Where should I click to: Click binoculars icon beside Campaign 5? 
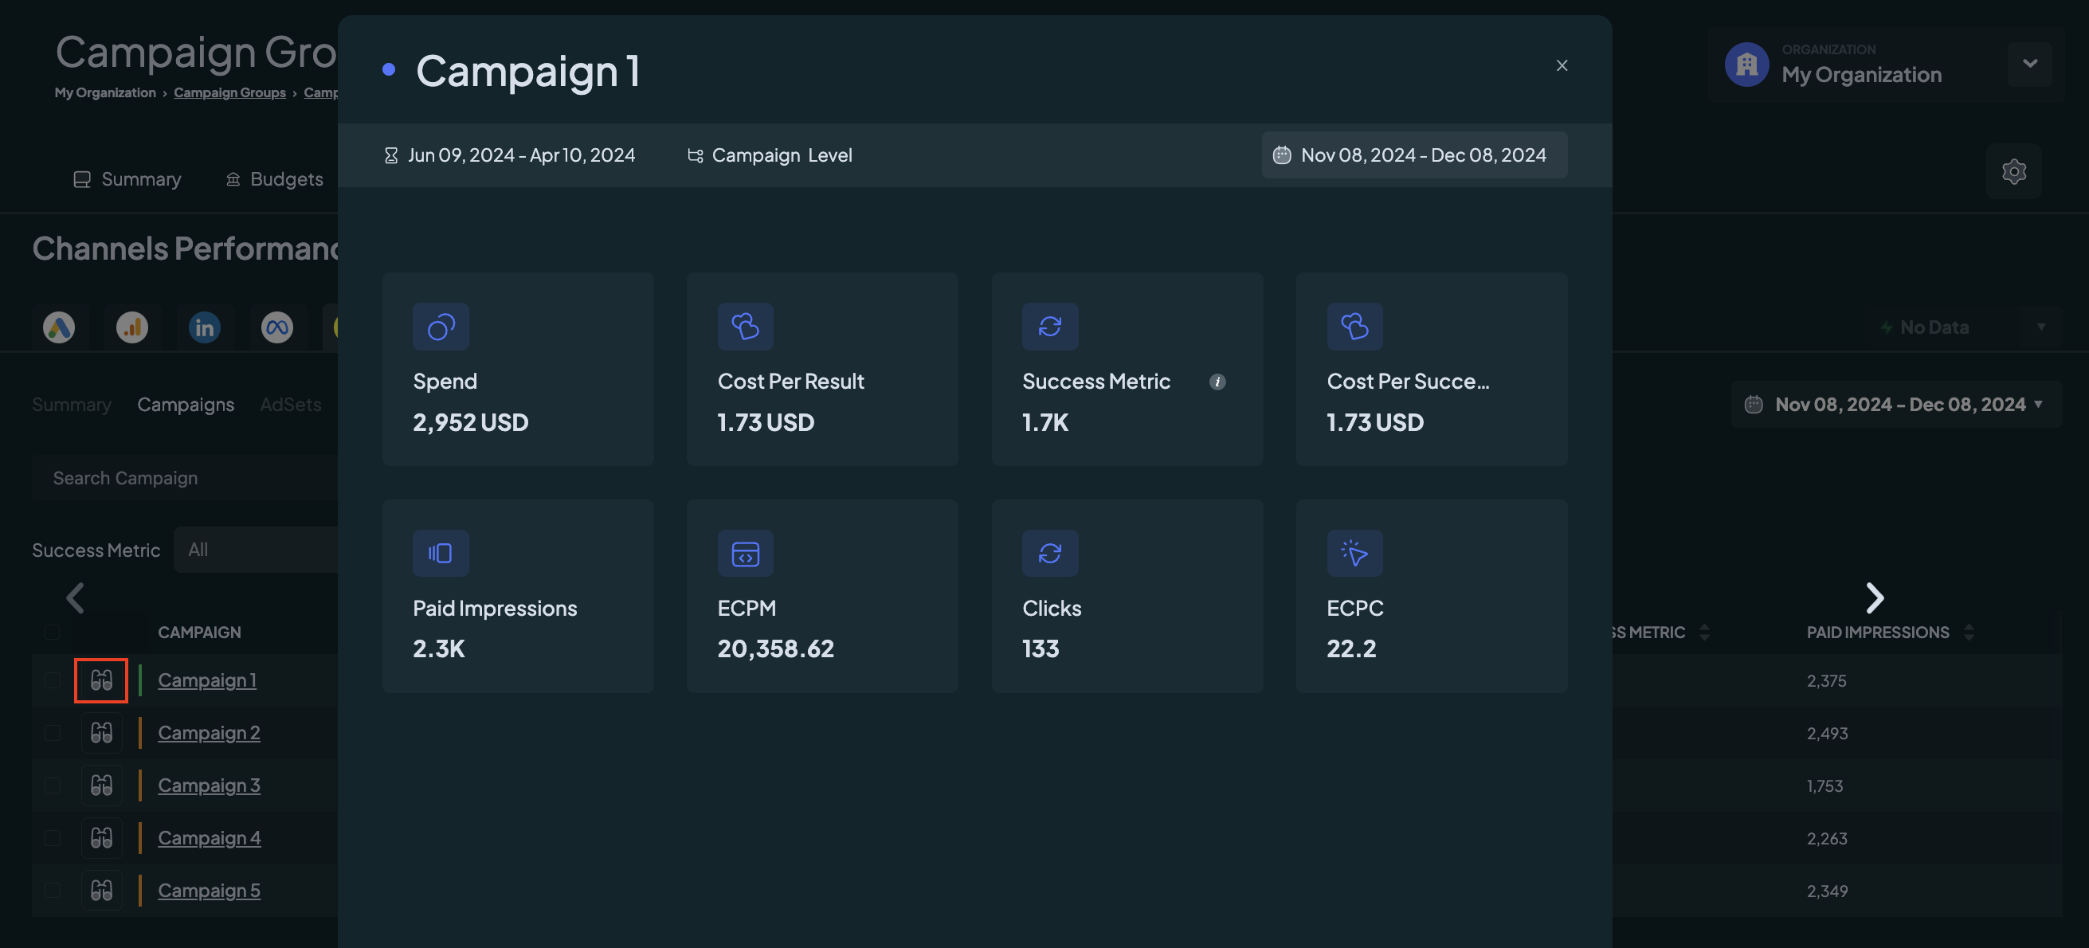pyautogui.click(x=101, y=891)
